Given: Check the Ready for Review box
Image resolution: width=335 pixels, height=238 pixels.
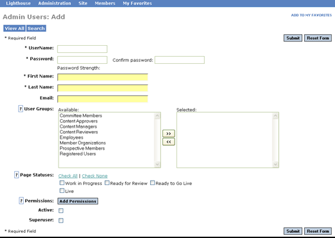Looking at the screenshot, I should point(107,183).
